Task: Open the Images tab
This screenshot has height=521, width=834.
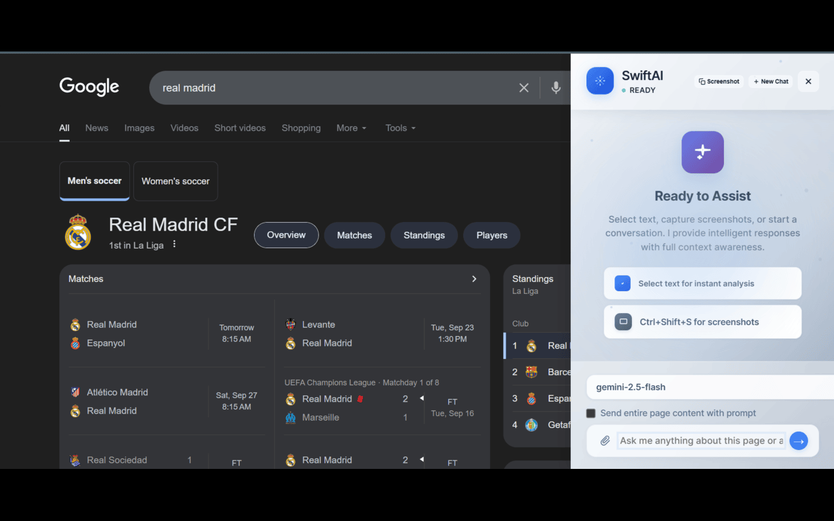Action: tap(139, 128)
